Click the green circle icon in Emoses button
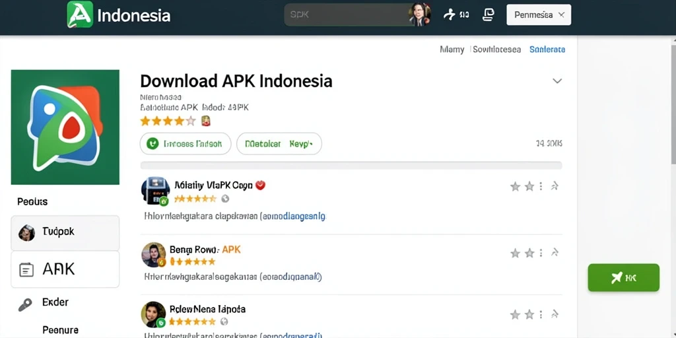This screenshot has width=676, height=338. coord(152,143)
